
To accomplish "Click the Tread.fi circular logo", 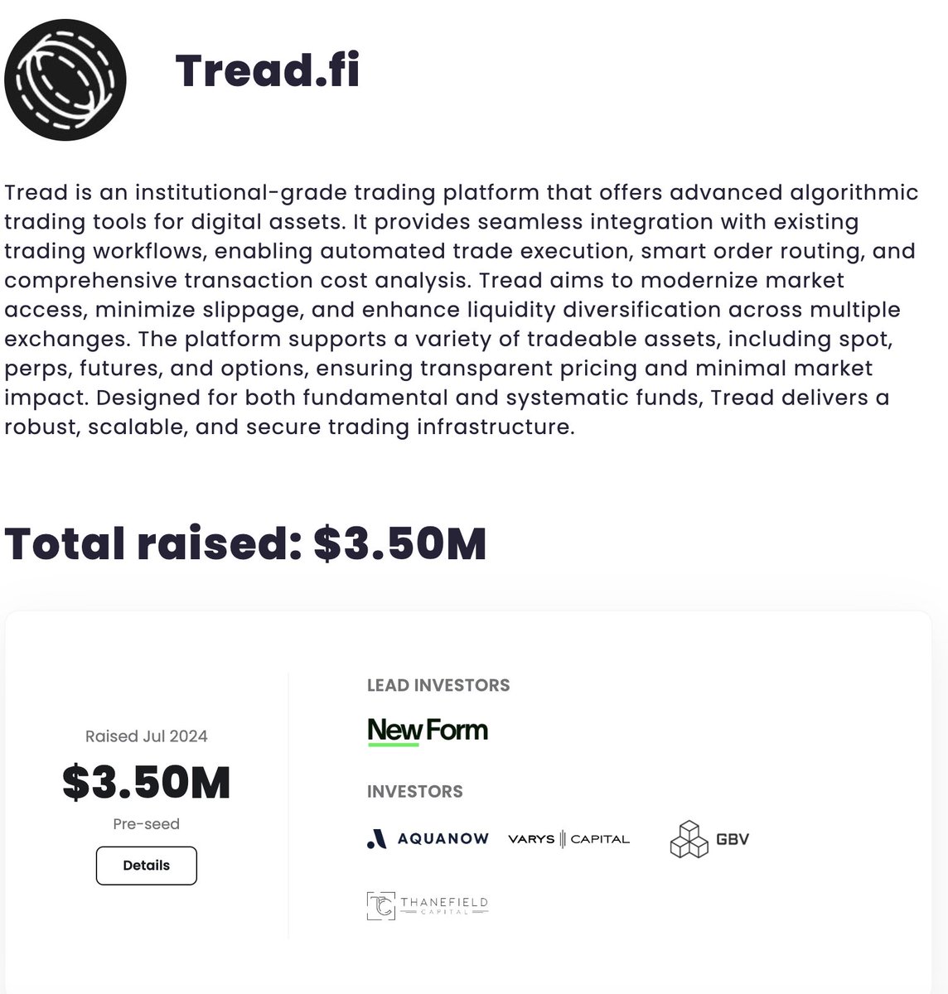I will [x=65, y=80].
